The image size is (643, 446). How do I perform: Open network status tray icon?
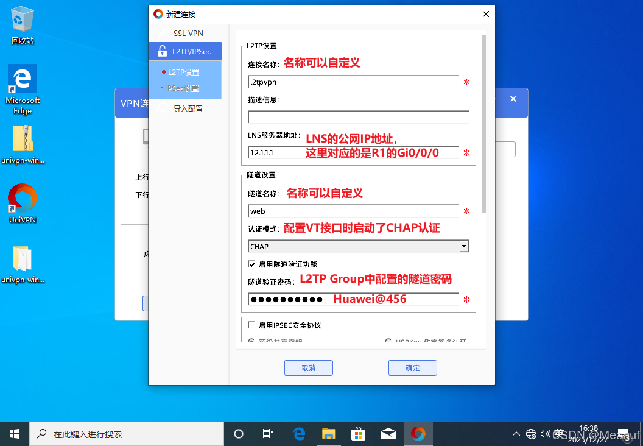[530, 434]
